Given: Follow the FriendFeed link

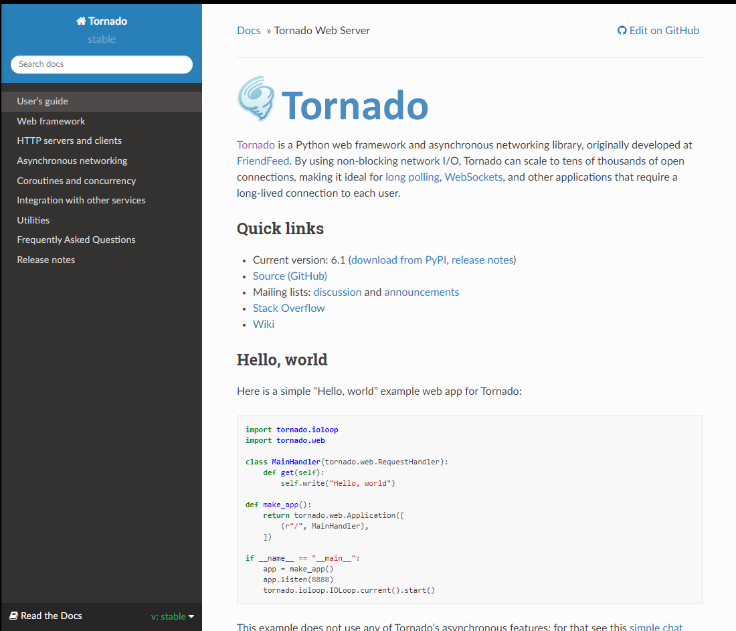Looking at the screenshot, I should [x=263, y=161].
